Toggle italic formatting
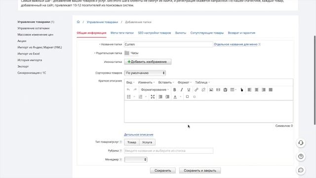 click(x=182, y=89)
